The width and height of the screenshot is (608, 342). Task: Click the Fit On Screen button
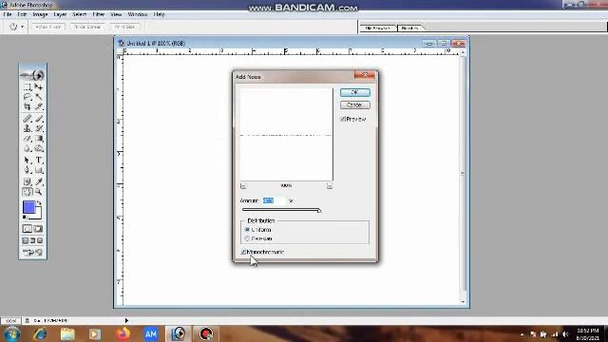(87, 27)
